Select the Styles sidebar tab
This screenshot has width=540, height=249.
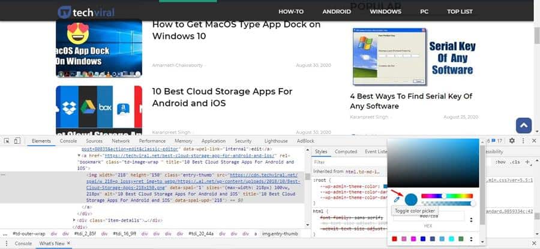pyautogui.click(x=321, y=151)
